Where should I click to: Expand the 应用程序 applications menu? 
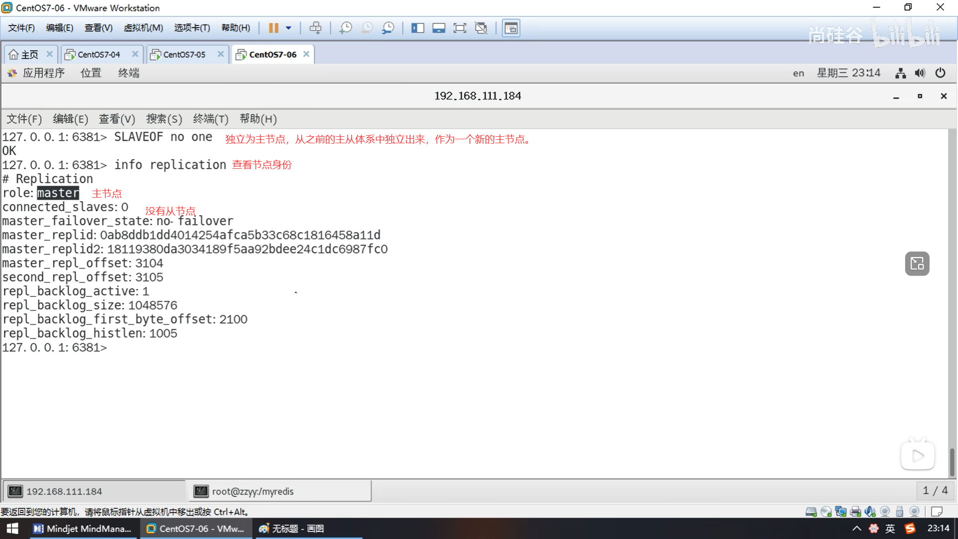(43, 73)
